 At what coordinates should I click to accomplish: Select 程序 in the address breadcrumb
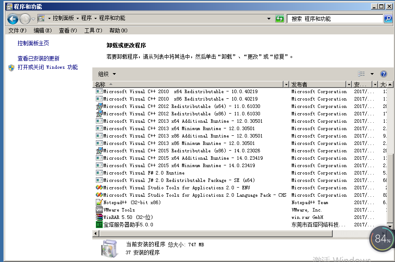tap(86, 18)
